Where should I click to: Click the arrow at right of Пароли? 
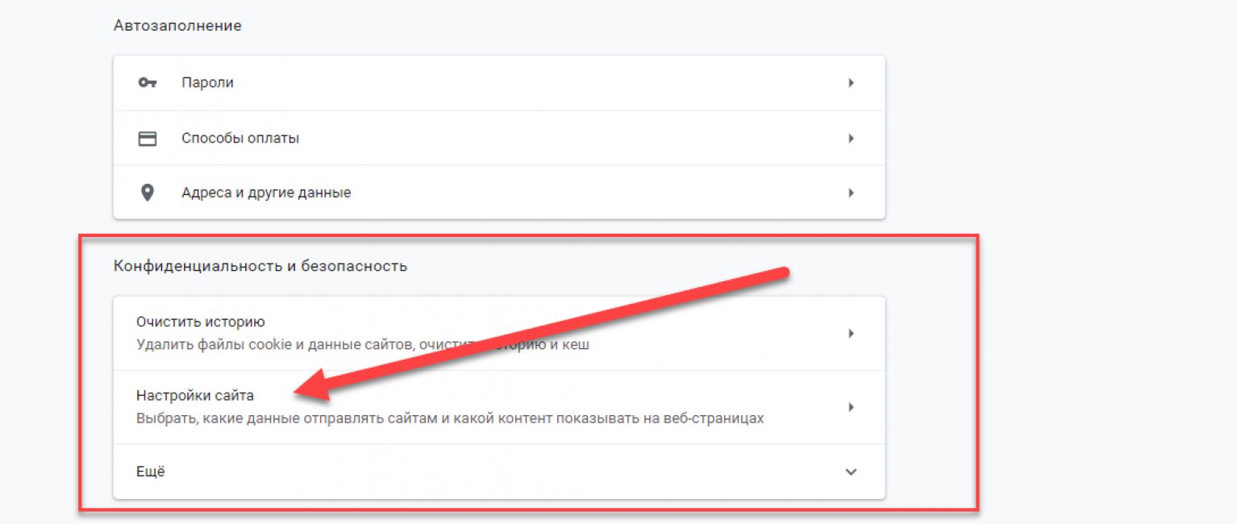pos(851,83)
